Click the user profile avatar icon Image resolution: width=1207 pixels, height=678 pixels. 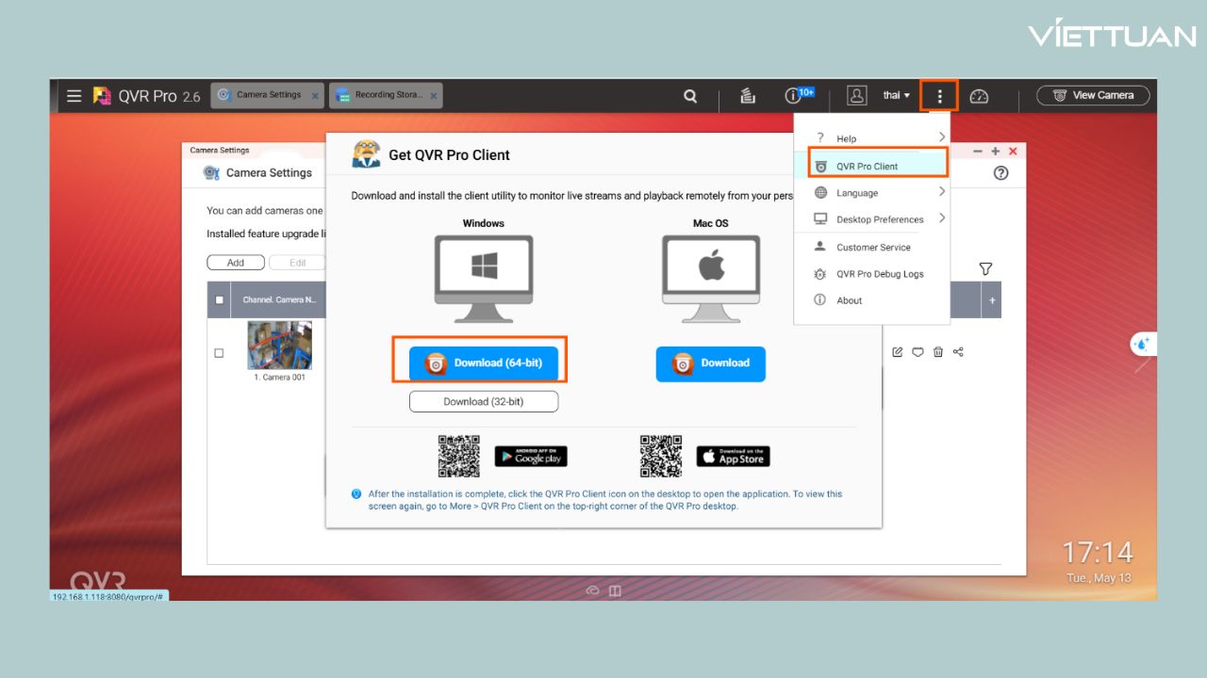856,95
